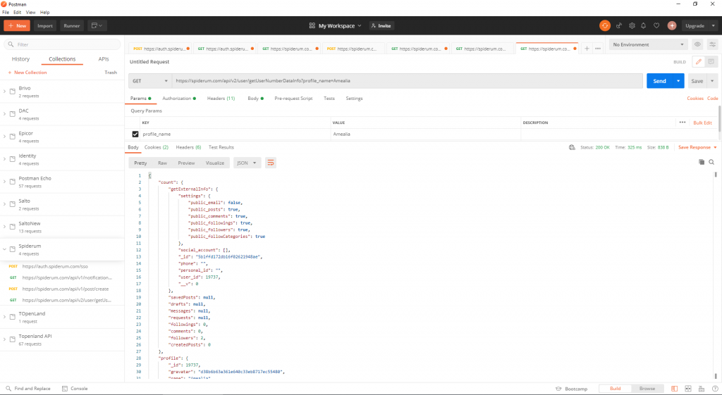
Task: Open the satellite capture requests icon
Action: (x=619, y=26)
